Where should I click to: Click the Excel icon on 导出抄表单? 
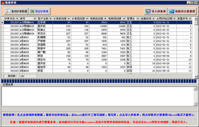(33, 11)
